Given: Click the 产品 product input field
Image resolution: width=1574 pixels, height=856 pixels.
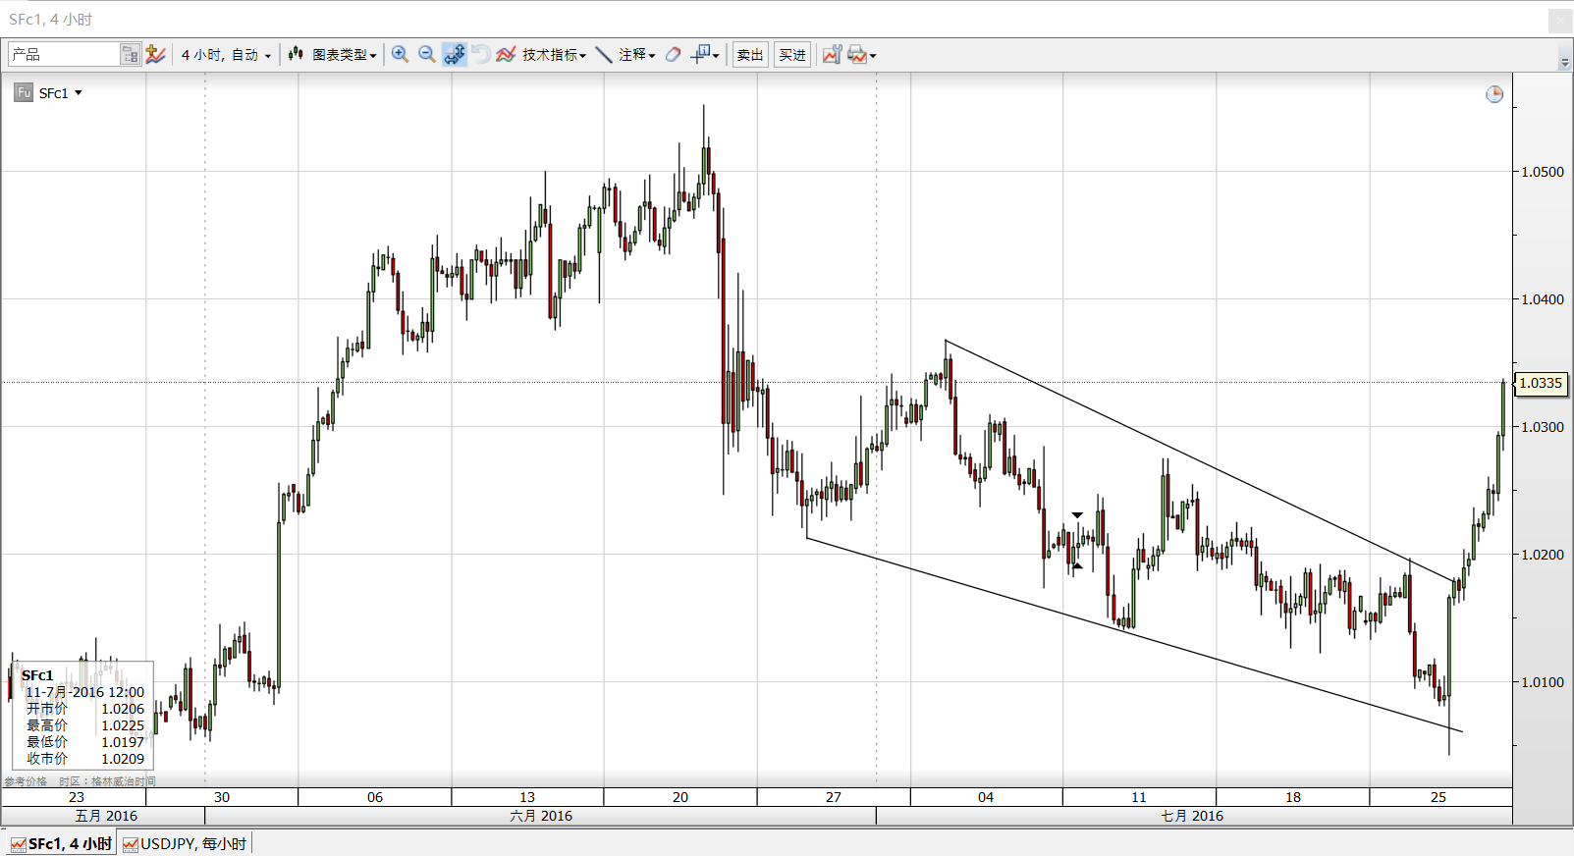Looking at the screenshot, I should click(x=64, y=55).
